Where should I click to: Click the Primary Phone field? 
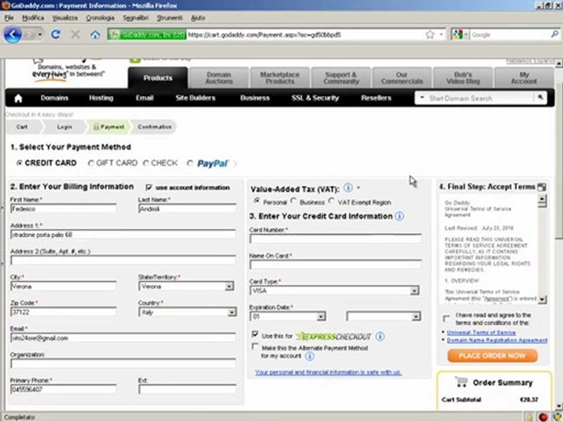coord(63,389)
